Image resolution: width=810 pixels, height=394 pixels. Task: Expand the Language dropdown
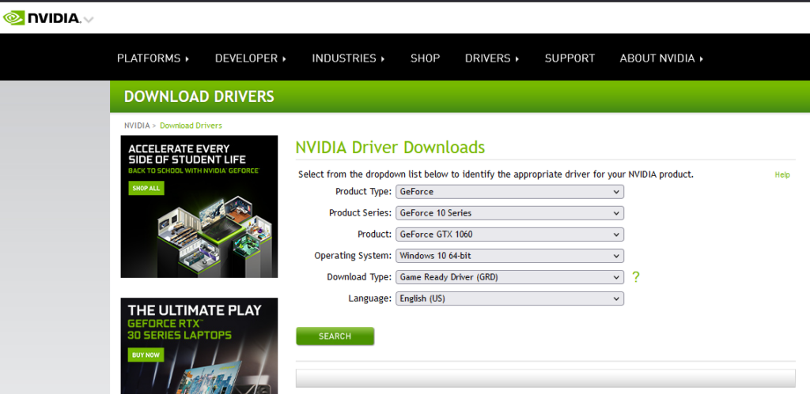coord(510,298)
